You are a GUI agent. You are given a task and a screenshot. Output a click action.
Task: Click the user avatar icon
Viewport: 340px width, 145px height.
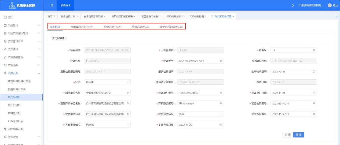330,6
